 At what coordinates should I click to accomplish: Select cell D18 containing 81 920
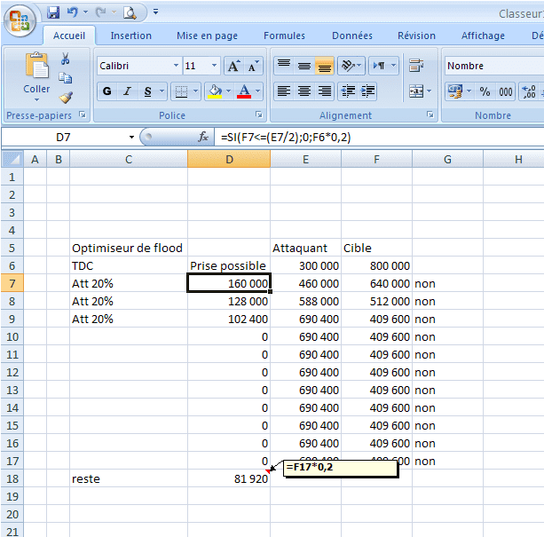[229, 478]
